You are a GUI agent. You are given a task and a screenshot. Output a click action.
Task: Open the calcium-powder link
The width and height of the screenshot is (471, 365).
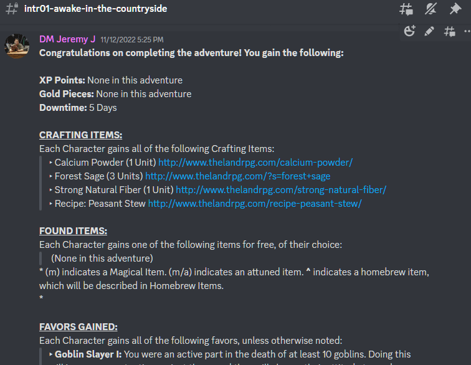coord(255,163)
